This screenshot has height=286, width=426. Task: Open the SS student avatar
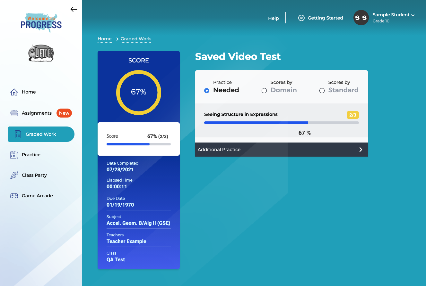pos(361,18)
